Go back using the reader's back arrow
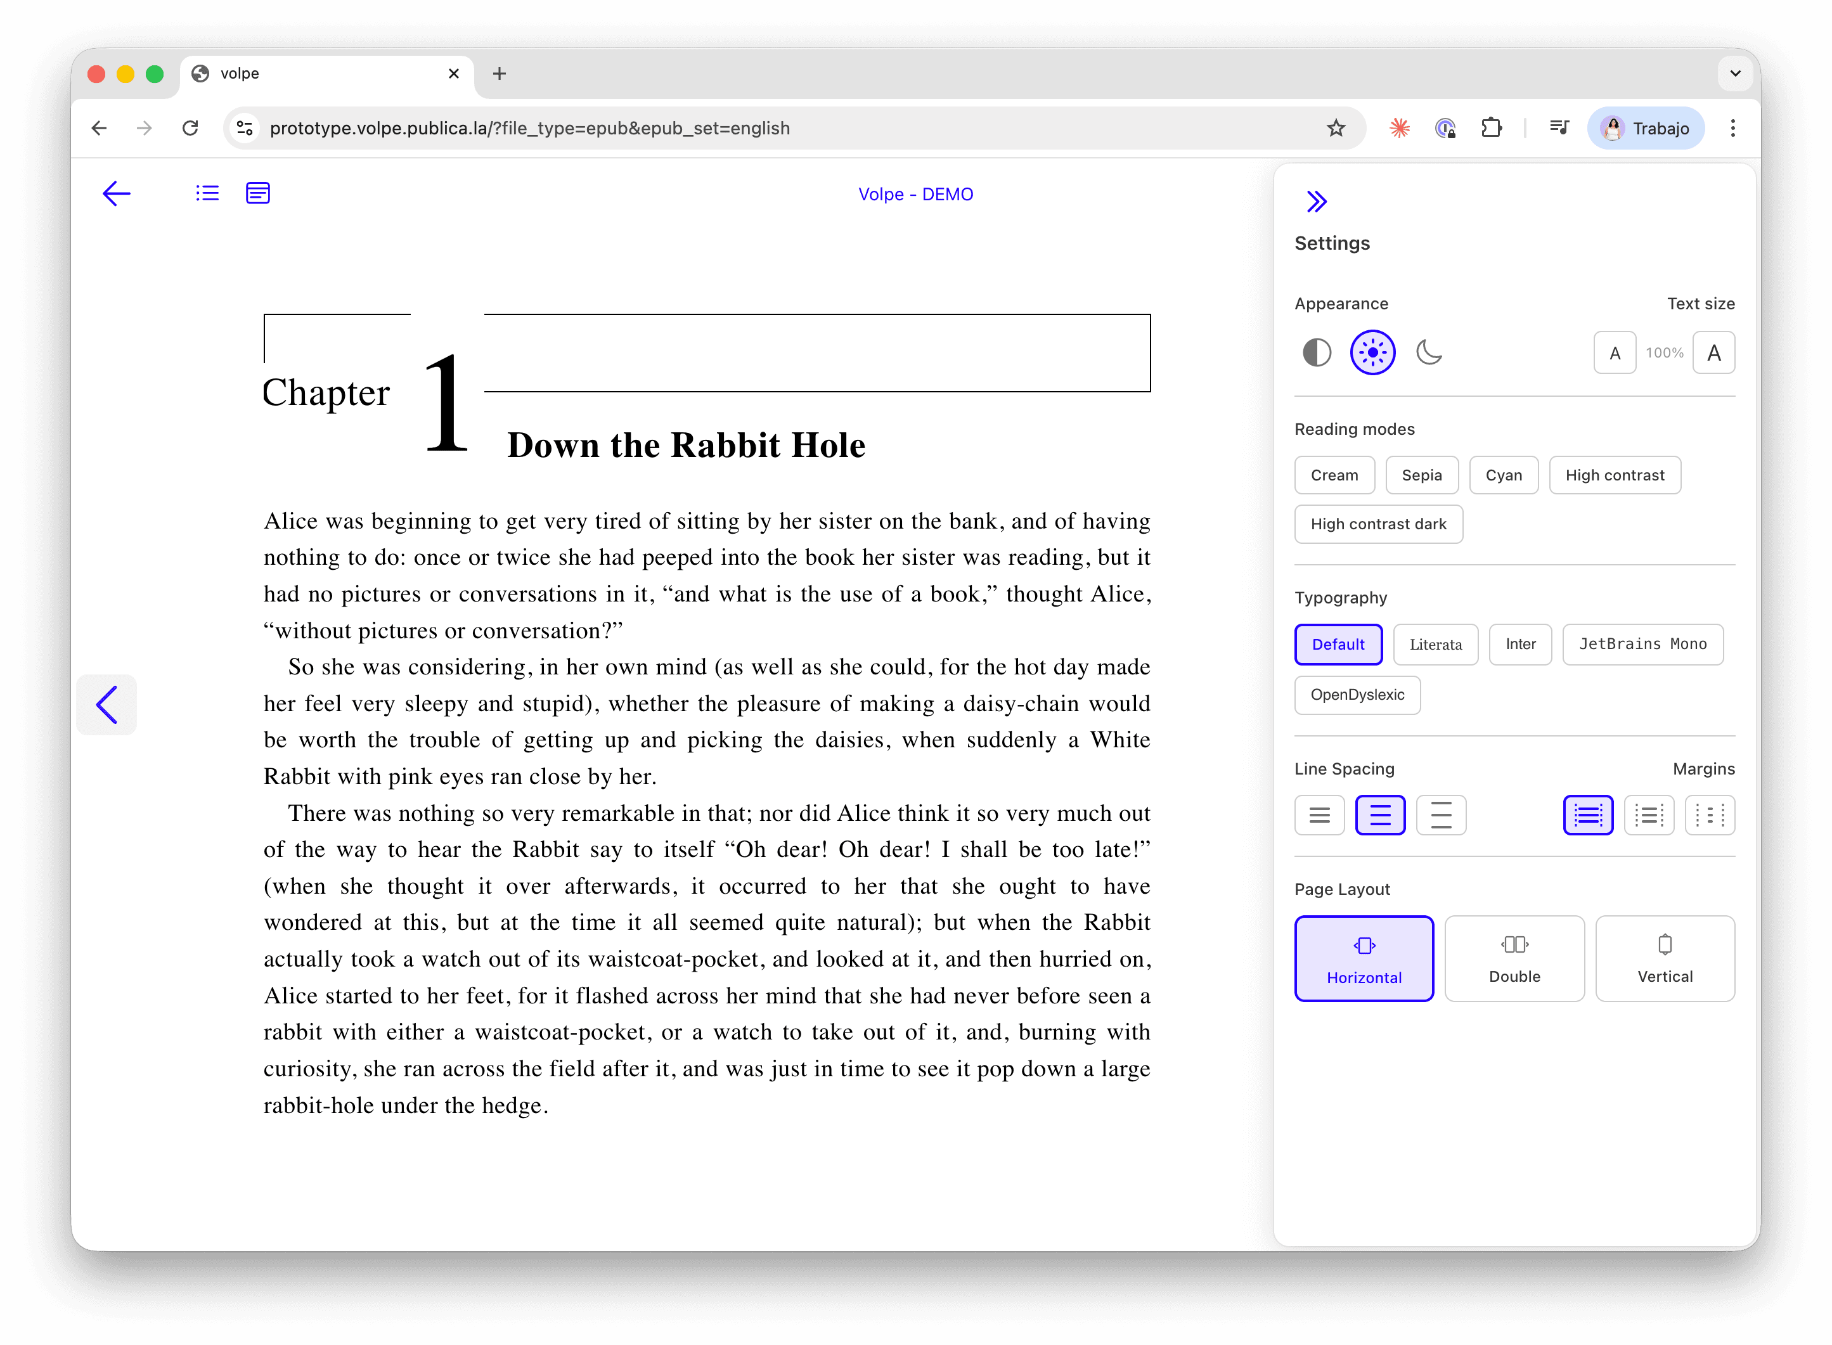 tap(117, 194)
